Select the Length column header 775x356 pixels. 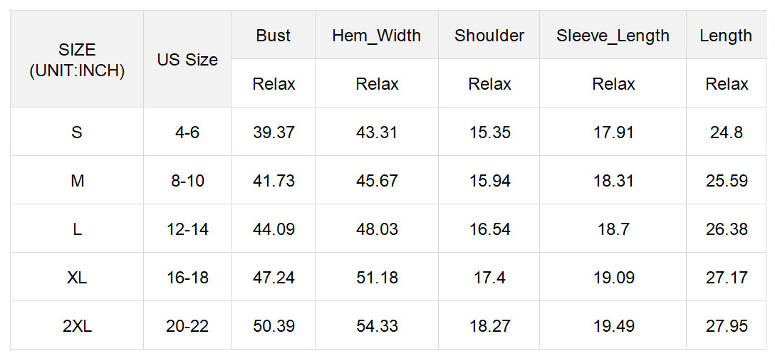pos(726,36)
